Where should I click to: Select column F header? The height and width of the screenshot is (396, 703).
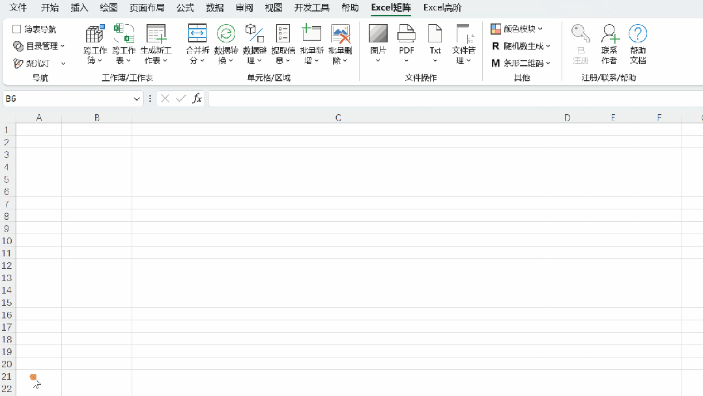(659, 117)
